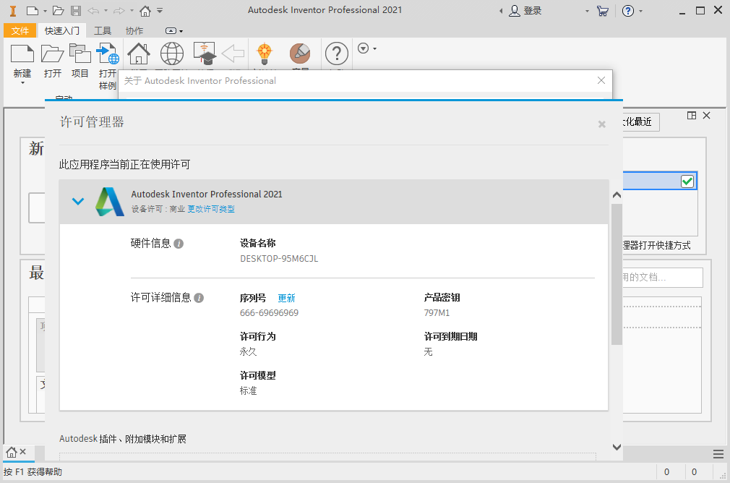Click the save icon in quick access toolbar
Viewport: 730px width, 483px height.
coord(75,11)
